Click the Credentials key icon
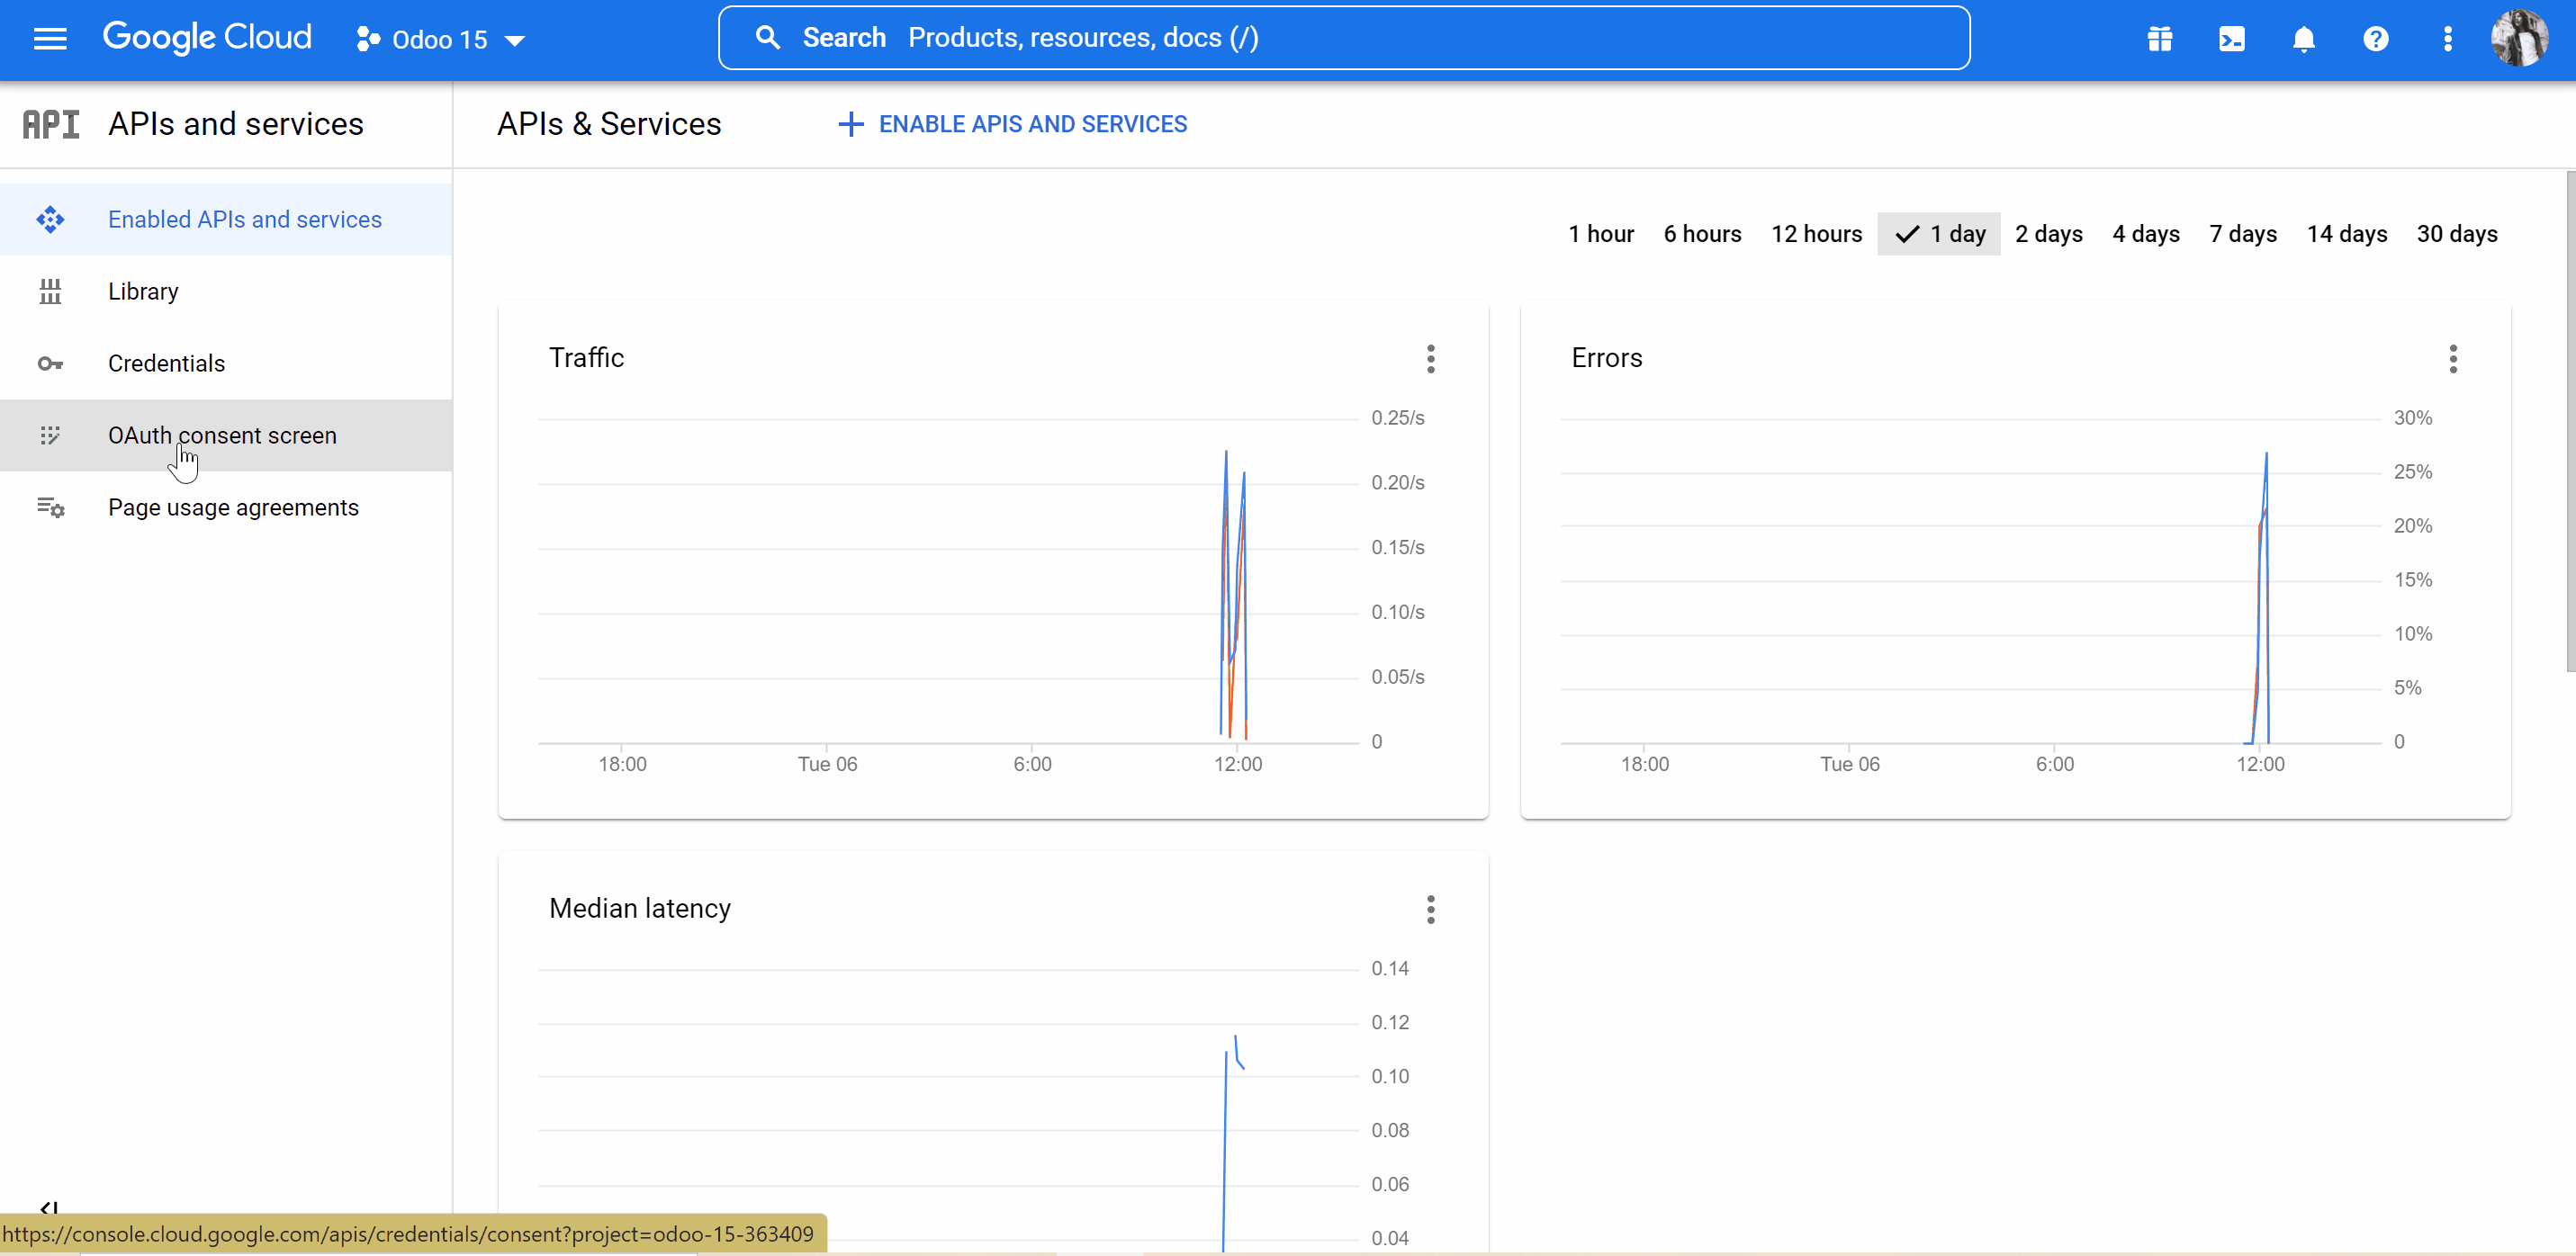This screenshot has height=1256, width=2576. (50, 363)
